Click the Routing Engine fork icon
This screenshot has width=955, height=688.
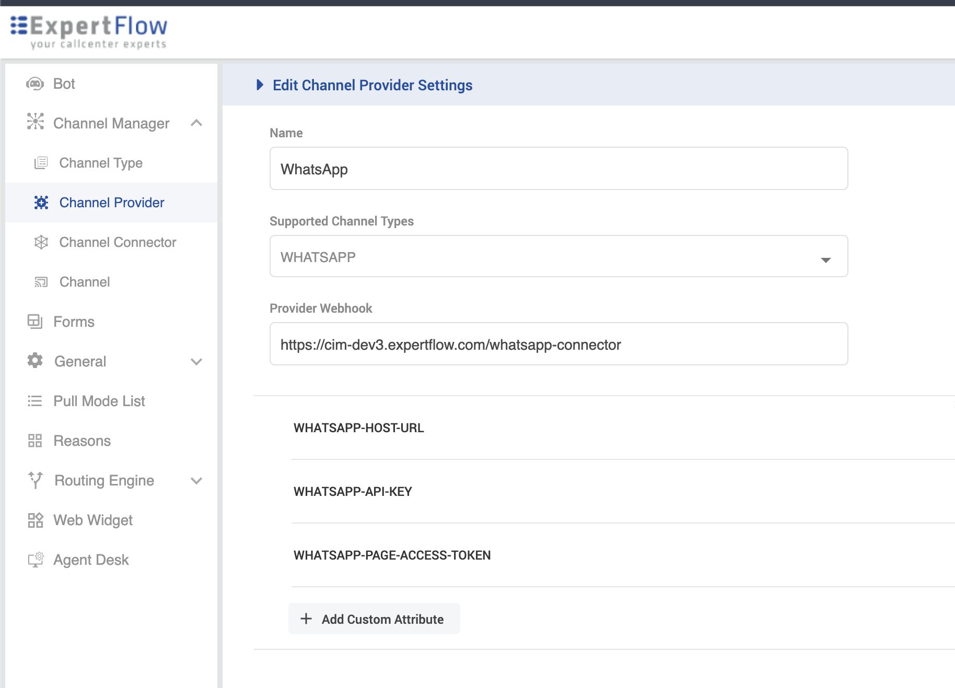pos(36,480)
